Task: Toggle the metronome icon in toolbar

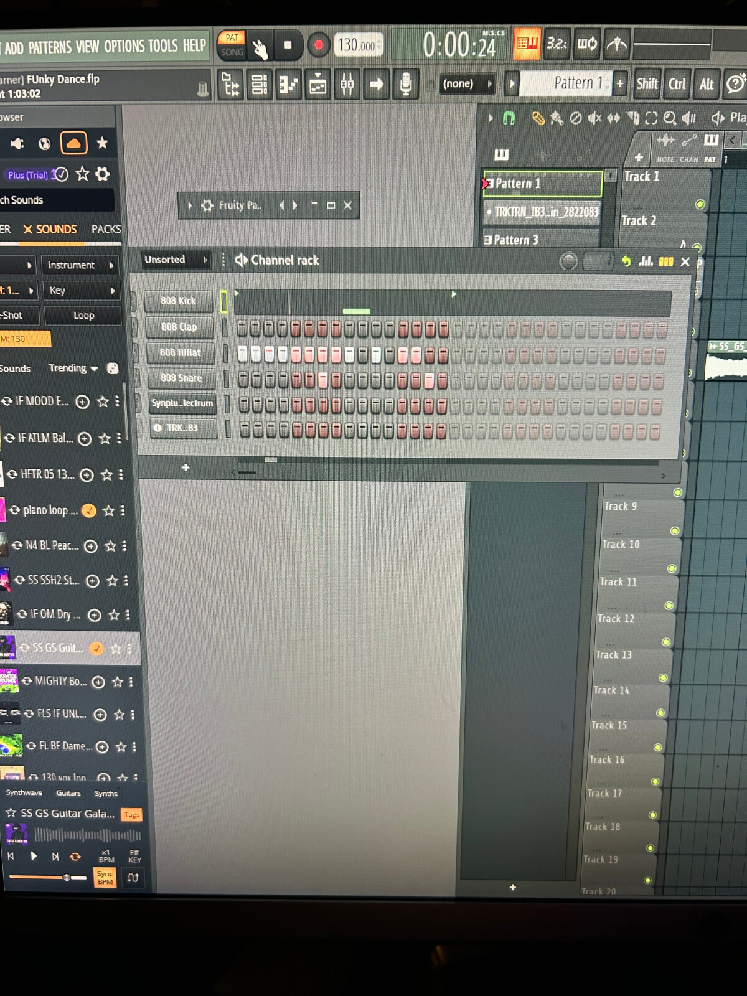Action: pyautogui.click(x=616, y=44)
